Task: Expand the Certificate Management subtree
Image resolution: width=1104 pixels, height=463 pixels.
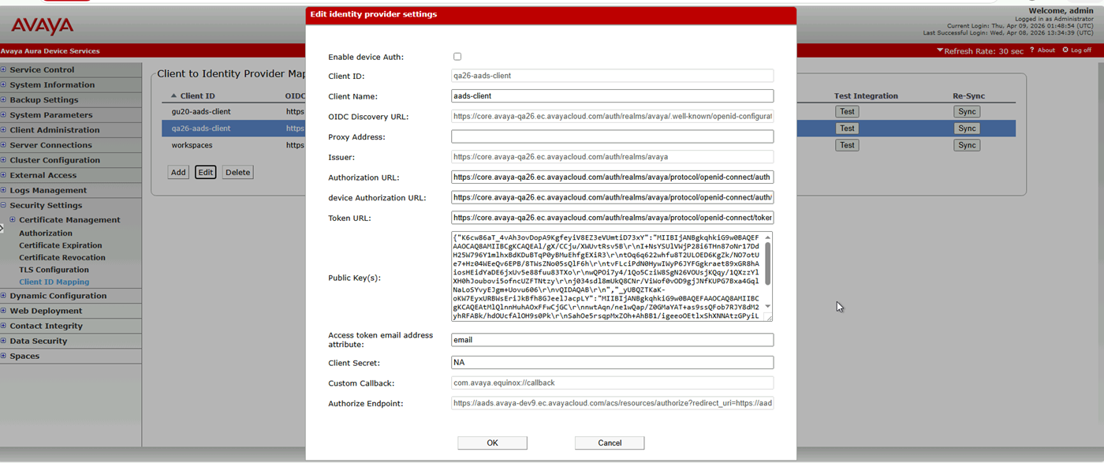Action: click(13, 220)
